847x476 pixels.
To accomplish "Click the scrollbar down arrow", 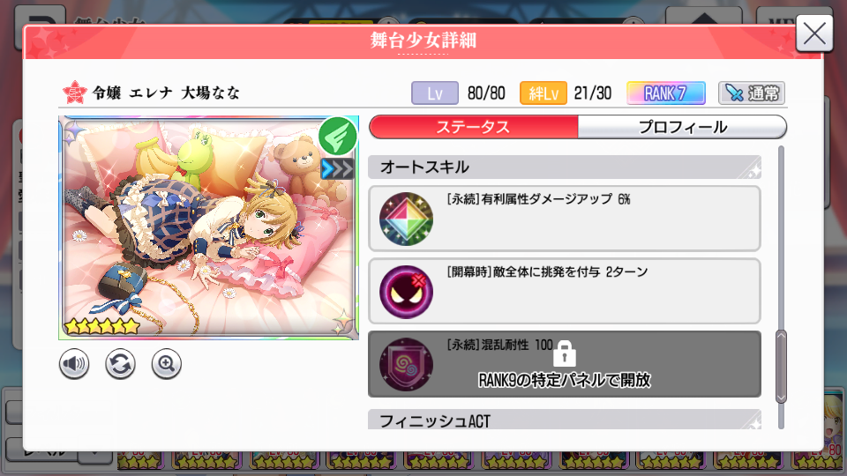I will click(x=781, y=398).
